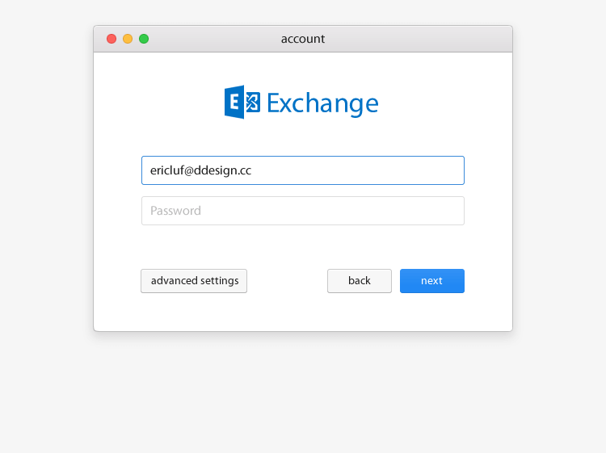Click the empty title bar right of "account"

pos(420,39)
